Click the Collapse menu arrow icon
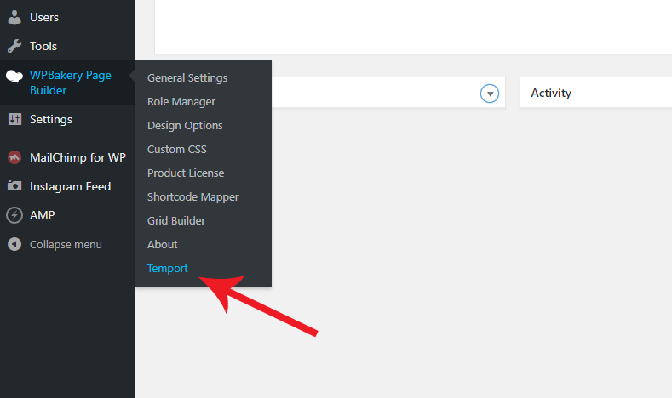Screen dimensions: 672x398 14,244
